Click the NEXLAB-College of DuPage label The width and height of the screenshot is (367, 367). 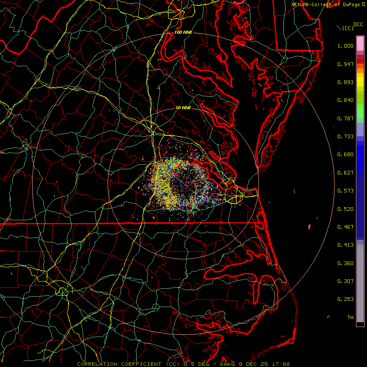327,4
